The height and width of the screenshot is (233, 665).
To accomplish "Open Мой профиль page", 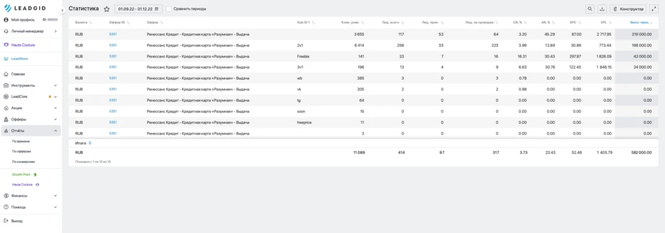I will tap(23, 20).
